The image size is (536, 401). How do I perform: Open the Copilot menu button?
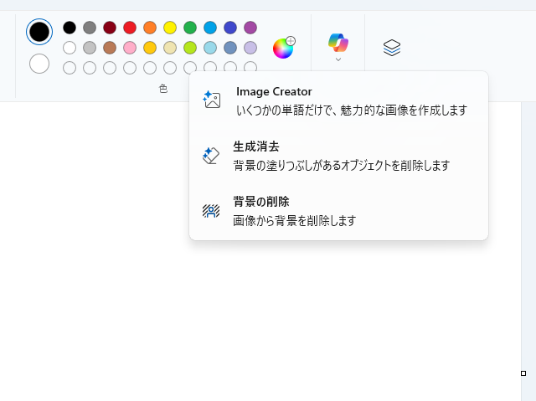[338, 47]
